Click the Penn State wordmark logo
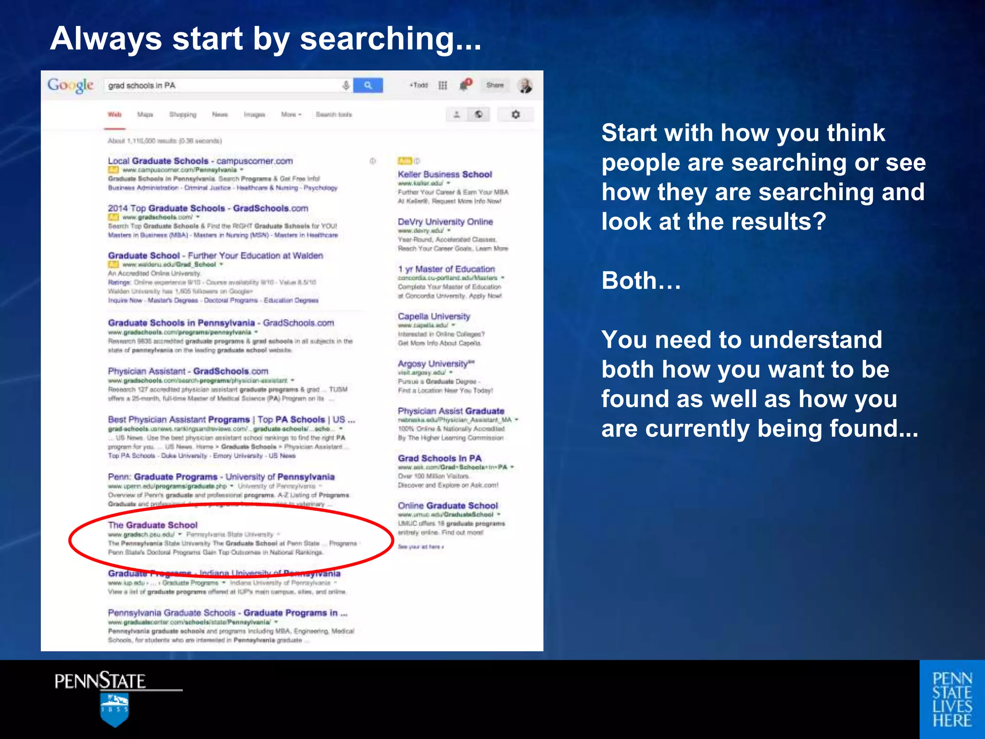This screenshot has height=739, width=985. pos(100,681)
